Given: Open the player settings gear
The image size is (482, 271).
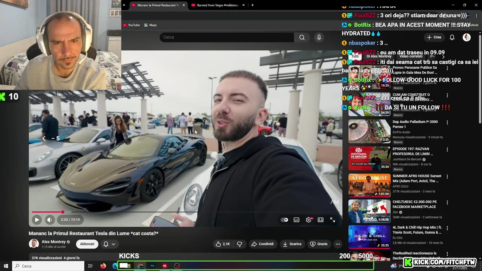Looking at the screenshot, I should click(308, 220).
